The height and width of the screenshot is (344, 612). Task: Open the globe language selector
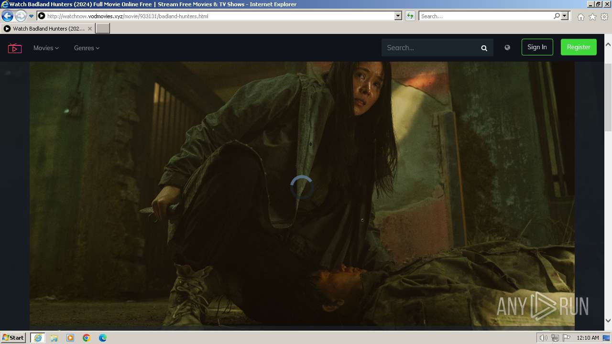(507, 47)
